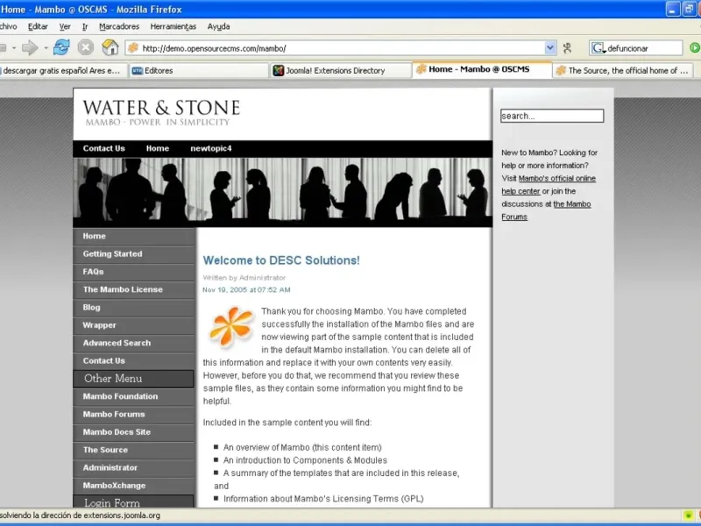701x526 pixels.
Task: Click the Welcome to DESC Solutions! heading
Action: [281, 260]
